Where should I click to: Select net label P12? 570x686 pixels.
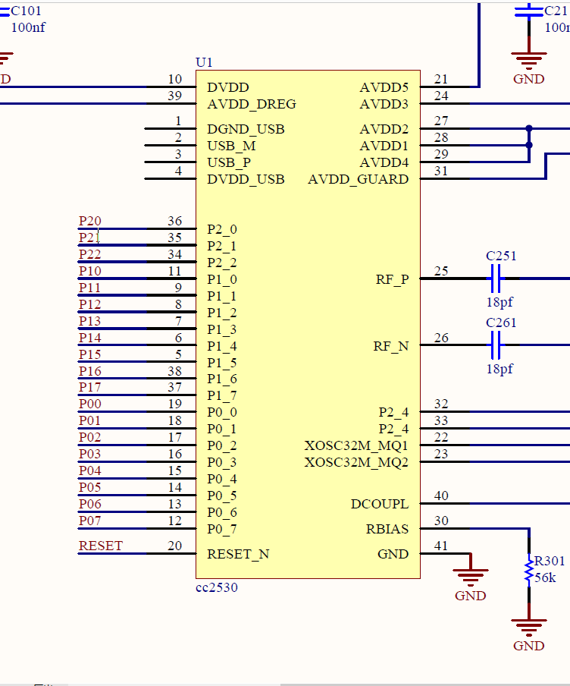90,304
